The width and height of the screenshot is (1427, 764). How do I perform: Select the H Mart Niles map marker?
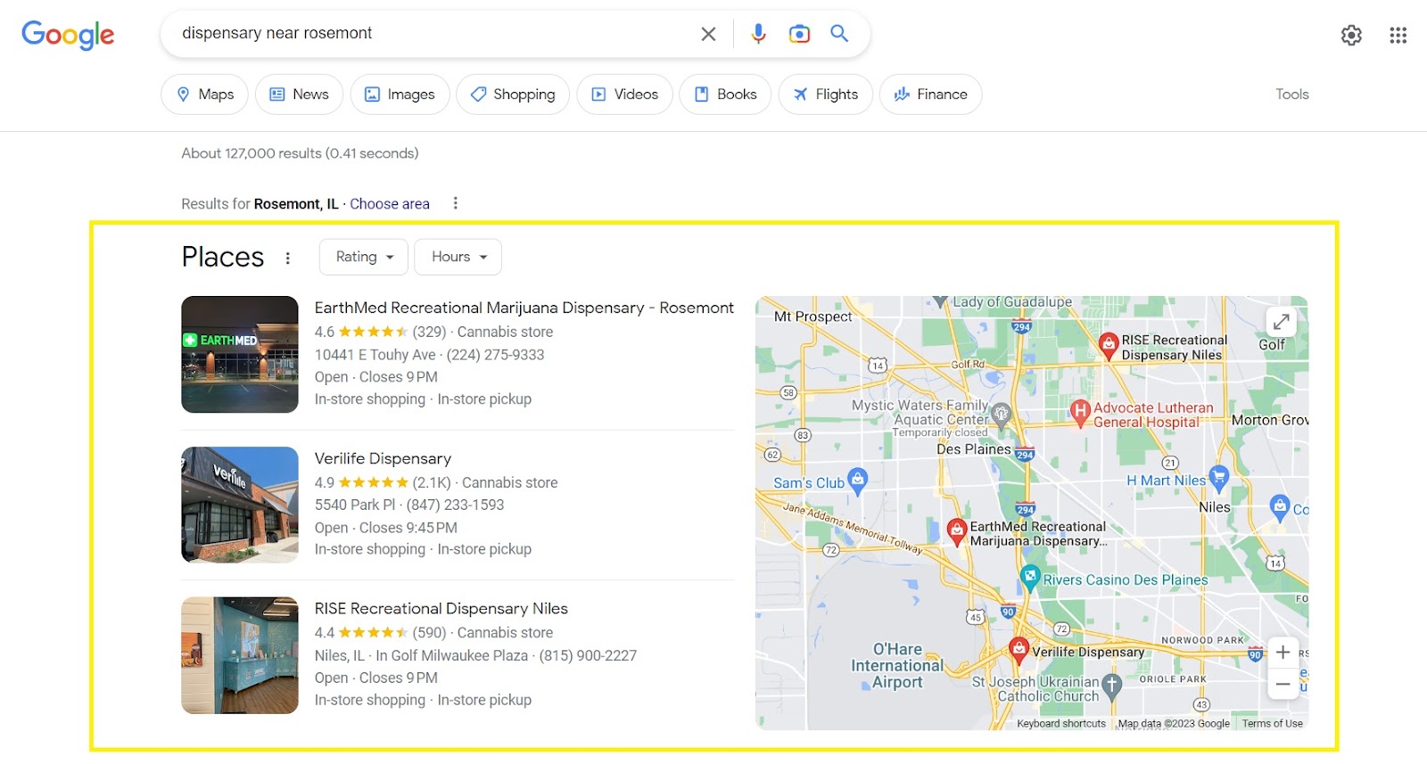tap(1218, 478)
